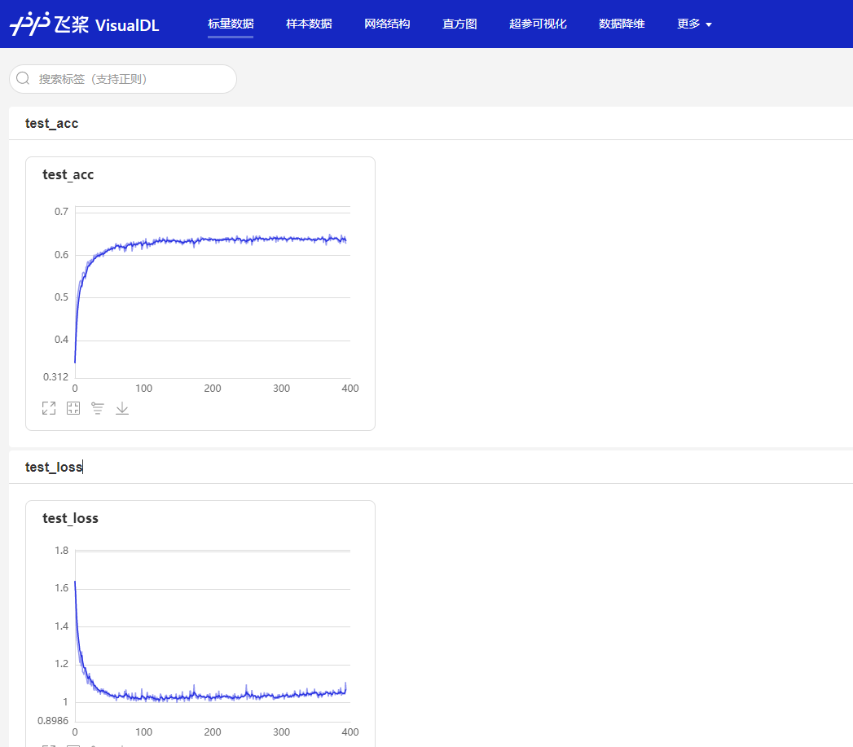Collapse the test_acc section header
Viewport: 853px width, 747px height.
point(51,123)
